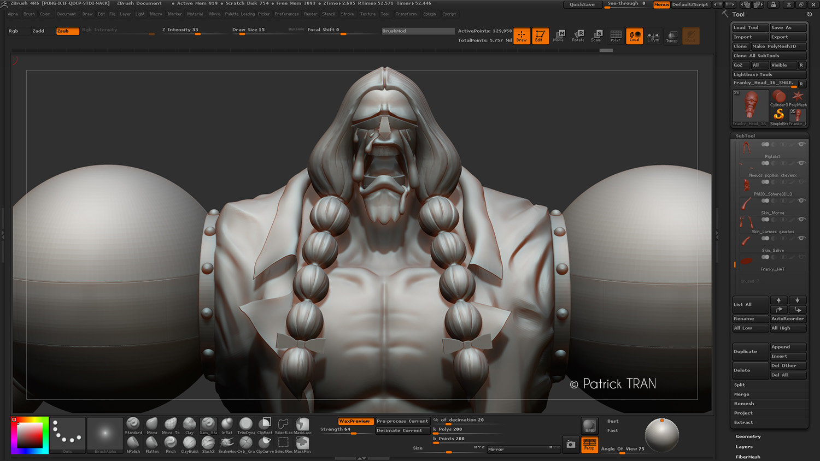Screen dimensions: 820x461
Task: Expand the Remesh subtool options
Action: 744,404
